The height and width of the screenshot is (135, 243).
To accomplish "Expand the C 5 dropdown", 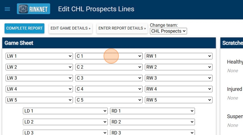I will [109, 100].
